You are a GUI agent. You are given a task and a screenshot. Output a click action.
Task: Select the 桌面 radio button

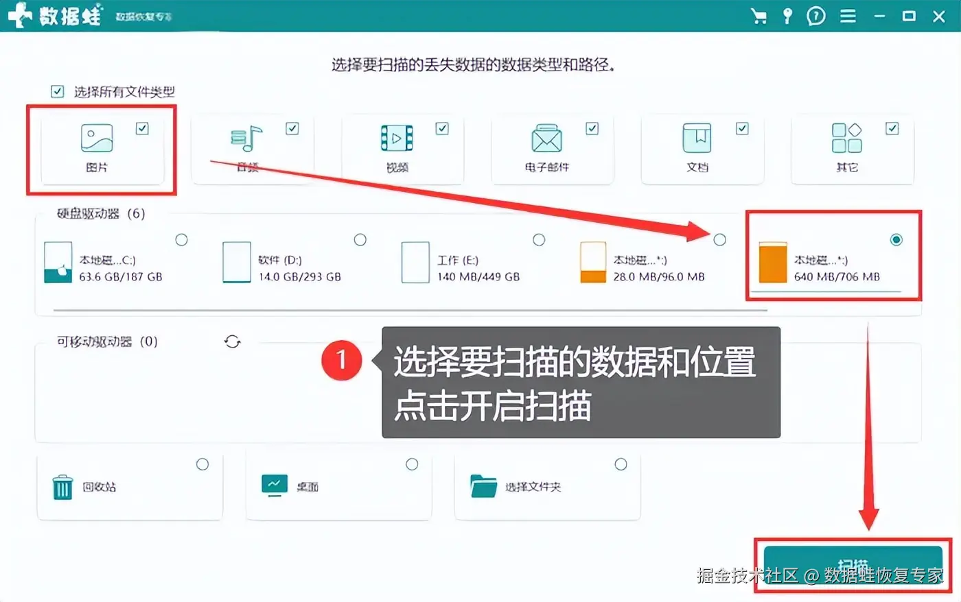click(x=412, y=465)
